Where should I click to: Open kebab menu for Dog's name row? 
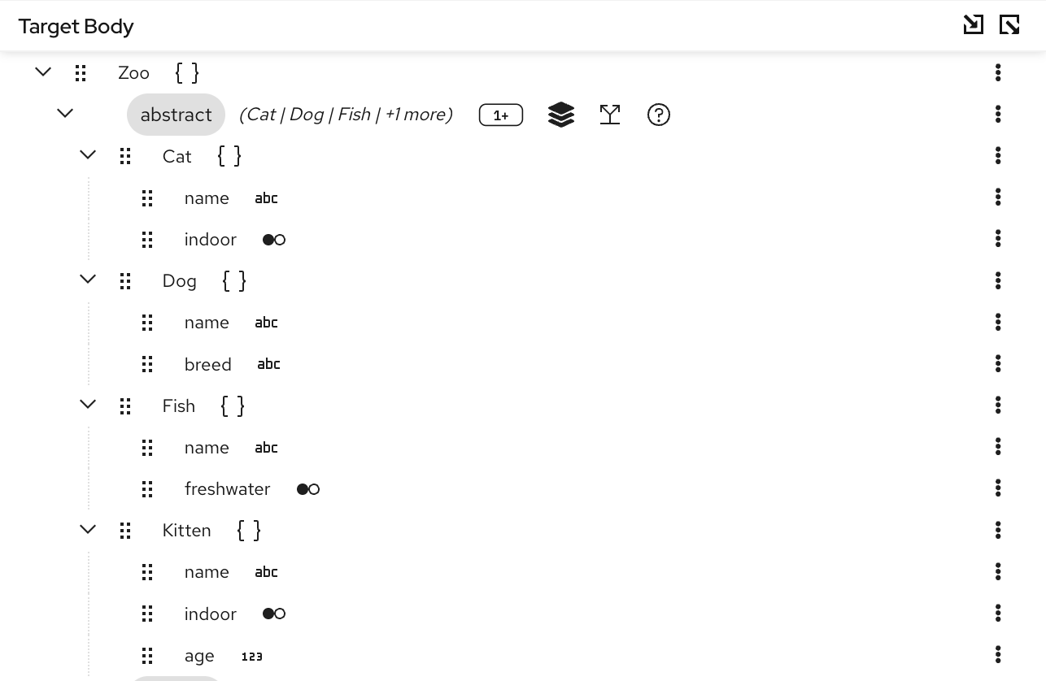tap(998, 322)
